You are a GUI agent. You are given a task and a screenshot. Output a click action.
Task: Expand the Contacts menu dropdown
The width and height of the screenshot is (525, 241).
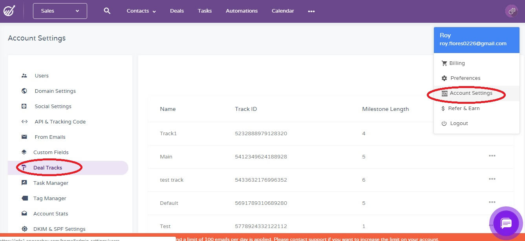coord(141,11)
